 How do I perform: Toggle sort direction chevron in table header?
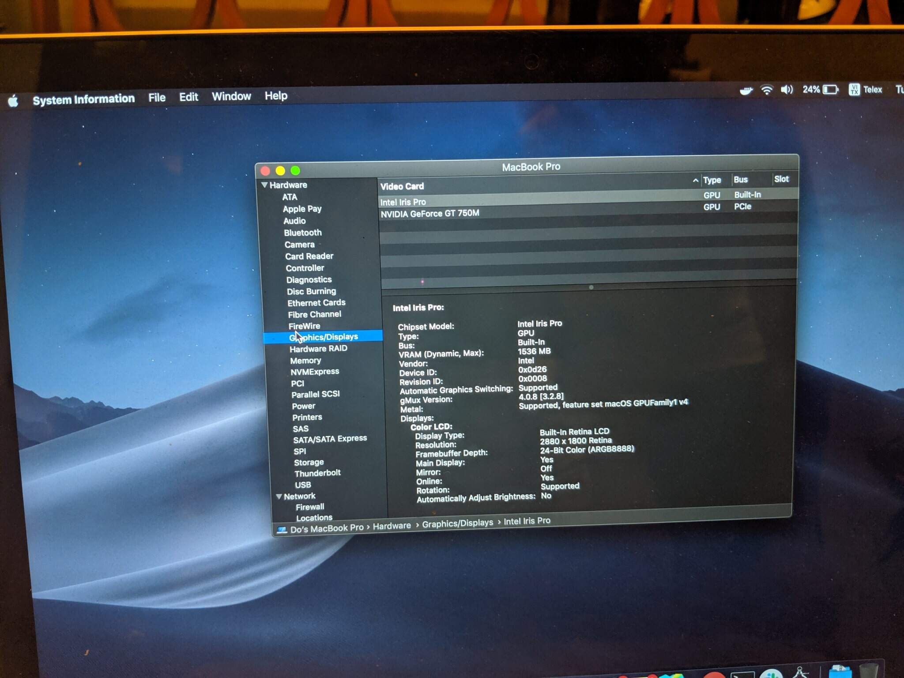coord(696,181)
